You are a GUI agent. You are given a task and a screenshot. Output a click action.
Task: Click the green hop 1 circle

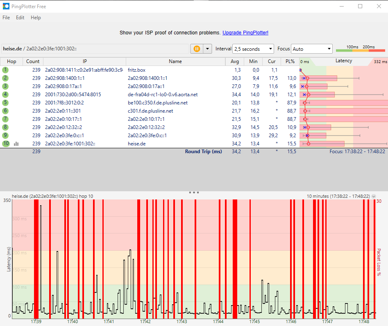coord(5,70)
